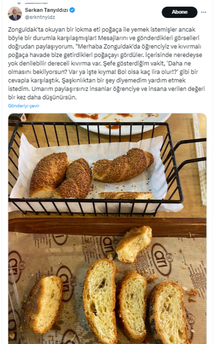215x344 pixels.
Task: Click the ring-shaped simit on the left
Action: point(61,175)
